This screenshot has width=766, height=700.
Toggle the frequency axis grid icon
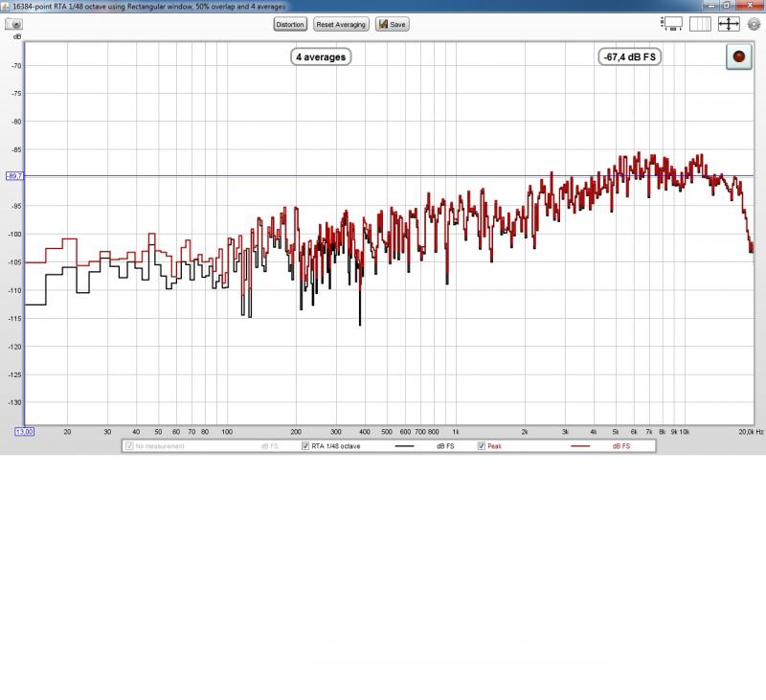(x=700, y=24)
